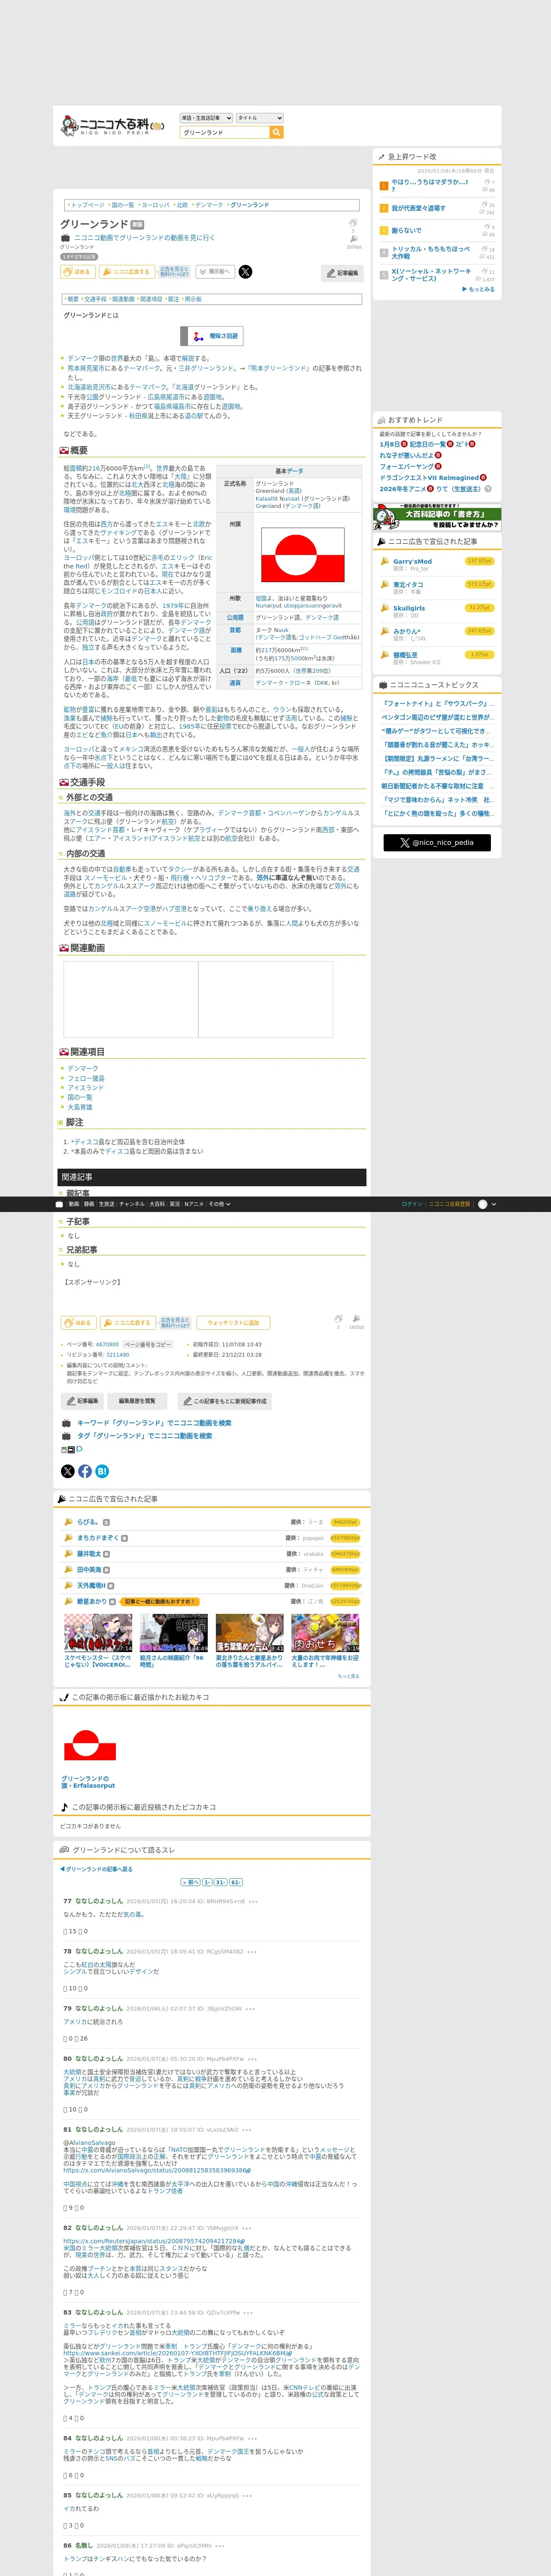Viewport: 551px width, 2576px height.
Task: Click the niconico TV icon in sticky bar
Action: [59, 1204]
